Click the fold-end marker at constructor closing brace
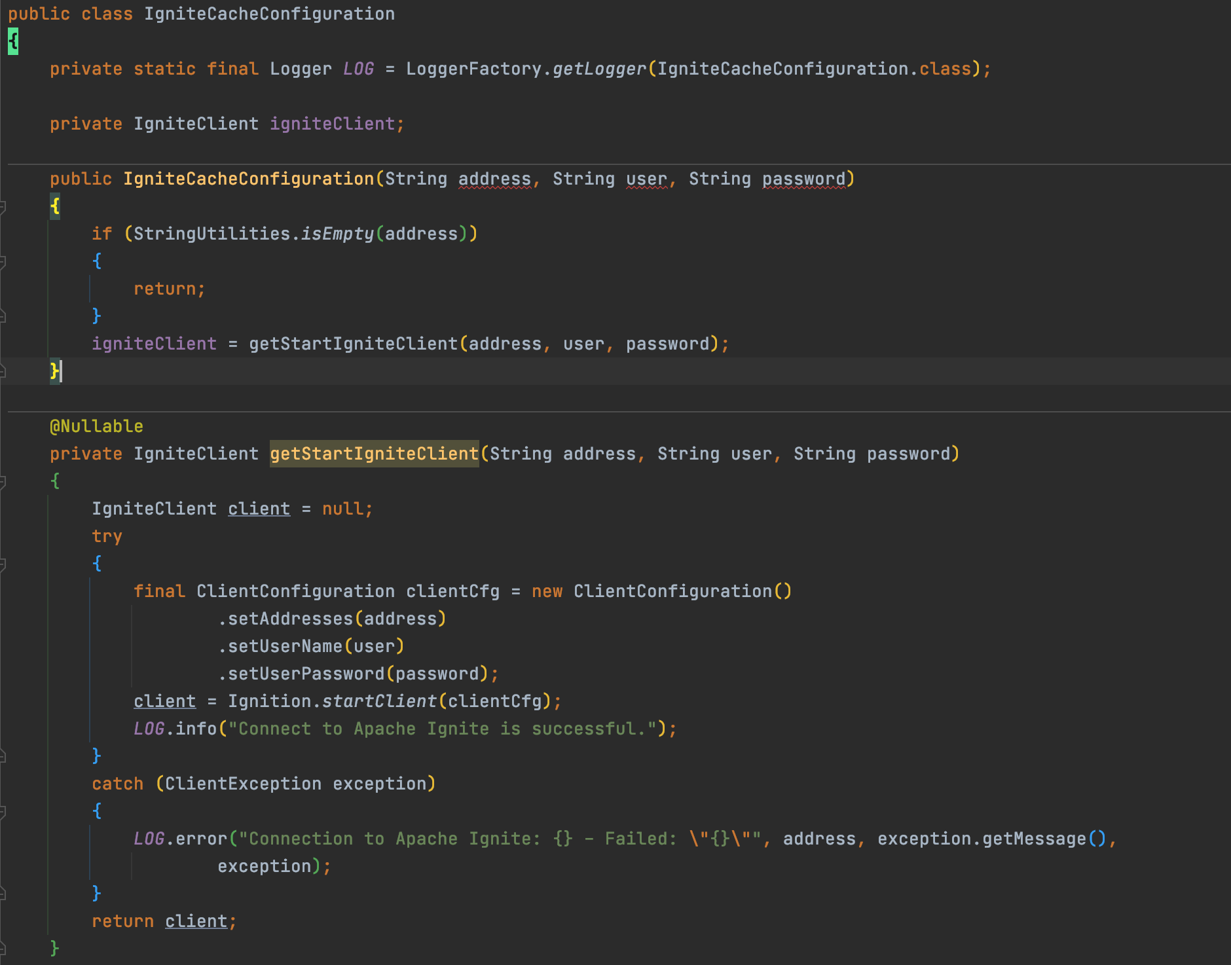The height and width of the screenshot is (965, 1231). 3,372
